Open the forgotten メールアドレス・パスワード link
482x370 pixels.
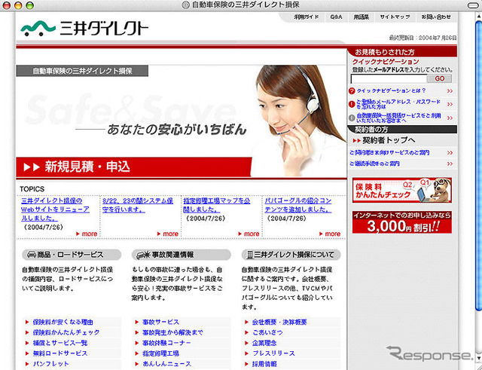398,104
